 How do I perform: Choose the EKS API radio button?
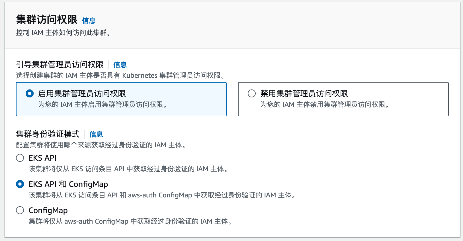(x=20, y=158)
